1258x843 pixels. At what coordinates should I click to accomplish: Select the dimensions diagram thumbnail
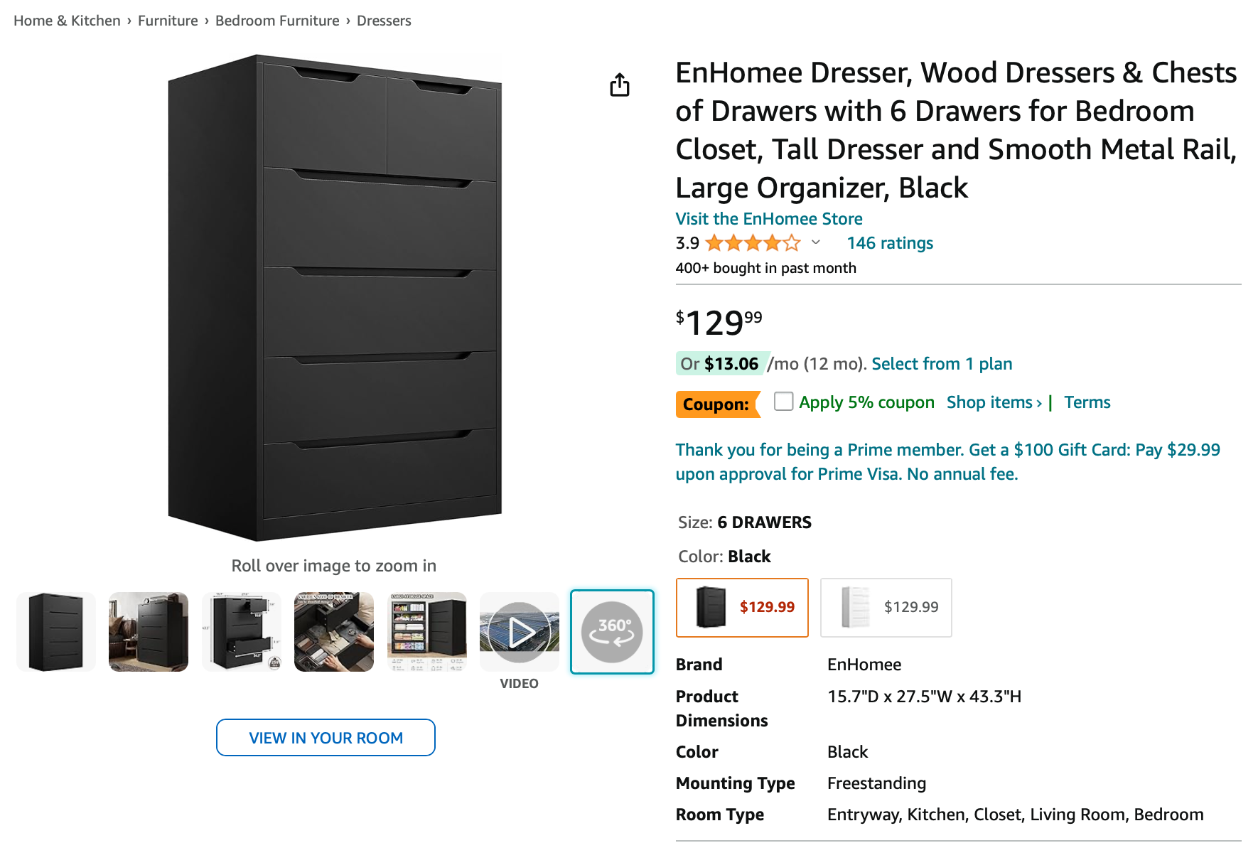pyautogui.click(x=242, y=632)
